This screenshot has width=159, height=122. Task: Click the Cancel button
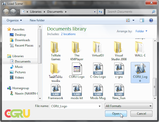(141, 114)
